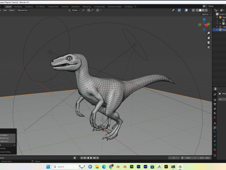Image resolution: width=226 pixels, height=170 pixels.
Task: Play the animation in reverse
Action: coord(88,158)
